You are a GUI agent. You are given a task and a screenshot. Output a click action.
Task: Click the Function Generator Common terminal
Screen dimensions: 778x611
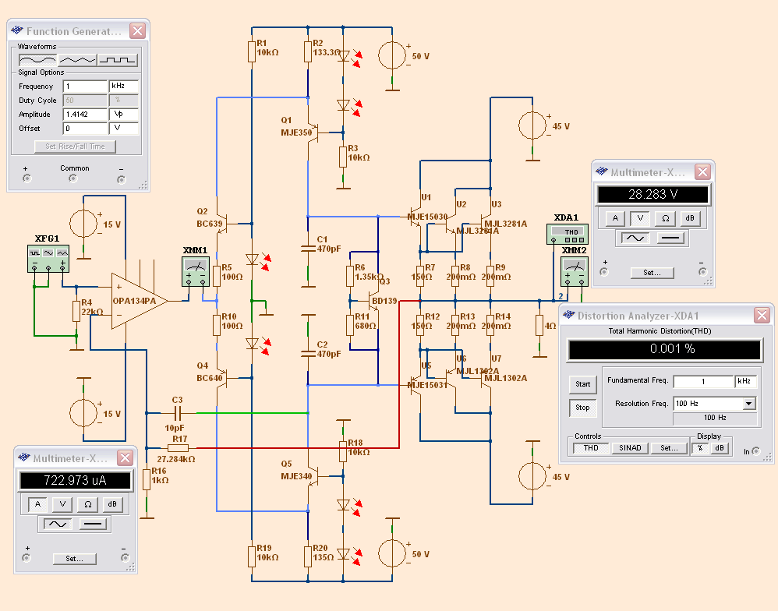click(73, 178)
